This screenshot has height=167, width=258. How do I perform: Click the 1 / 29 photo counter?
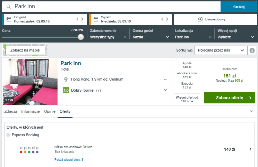coord(9,100)
